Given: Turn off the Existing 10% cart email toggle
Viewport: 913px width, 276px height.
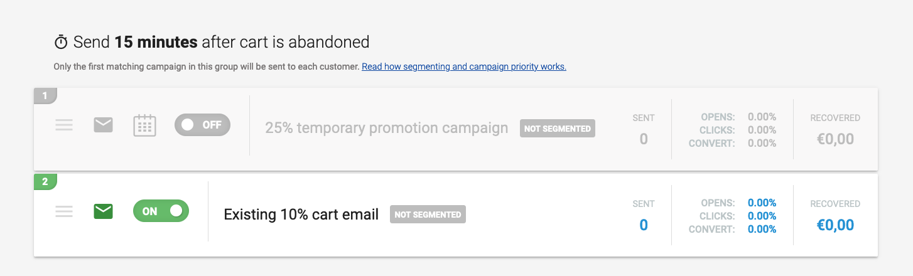Looking at the screenshot, I should 161,211.
